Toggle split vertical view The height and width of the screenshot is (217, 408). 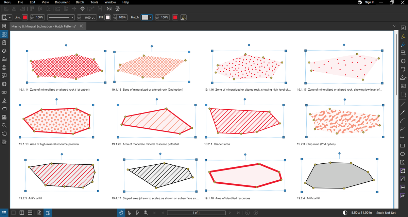22,213
